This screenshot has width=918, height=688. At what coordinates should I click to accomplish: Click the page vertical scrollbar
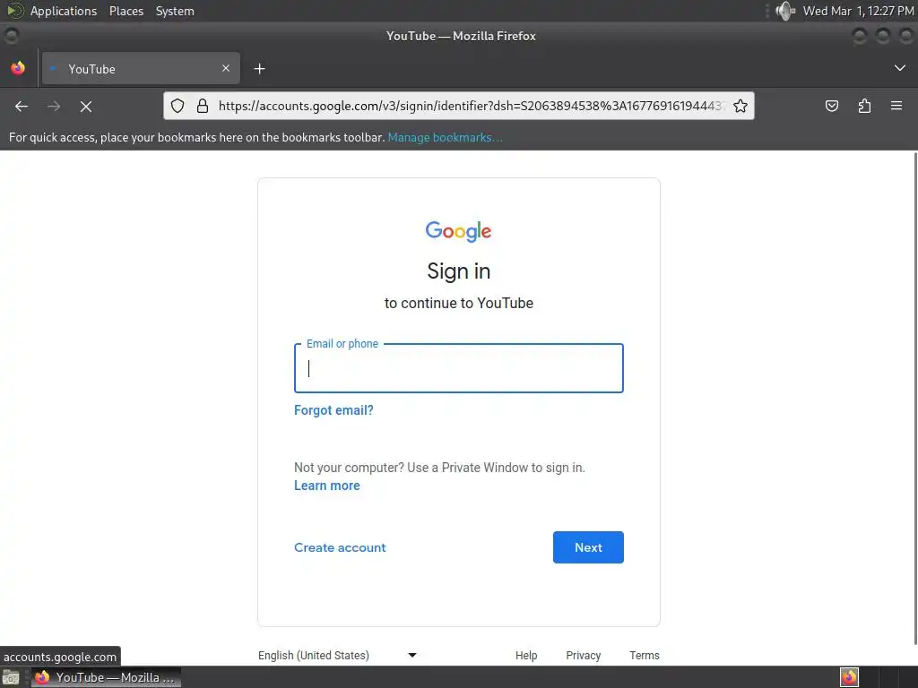pyautogui.click(x=915, y=398)
